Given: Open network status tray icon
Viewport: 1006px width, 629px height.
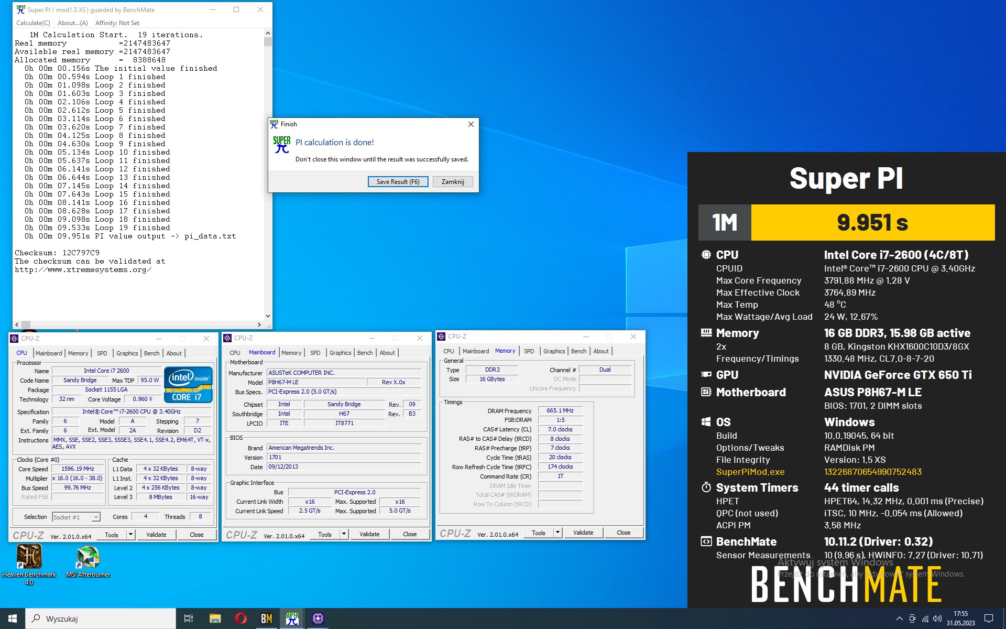Looking at the screenshot, I should click(925, 619).
